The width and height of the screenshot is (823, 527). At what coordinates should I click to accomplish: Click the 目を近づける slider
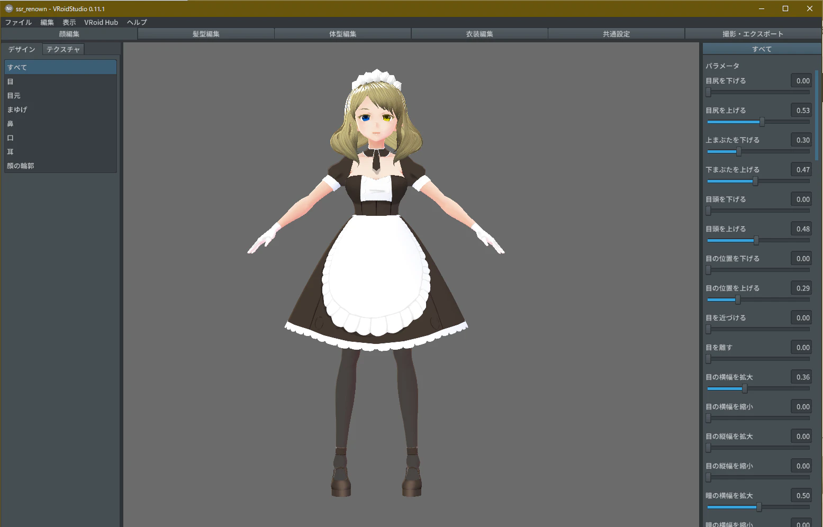(758, 329)
